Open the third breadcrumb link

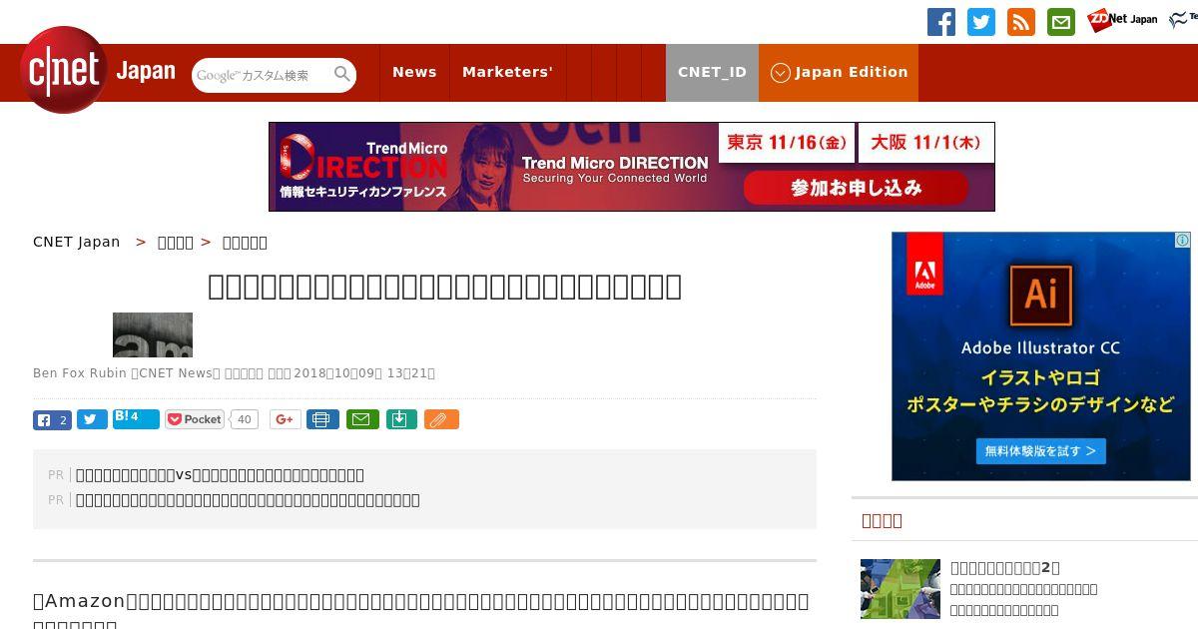point(245,243)
